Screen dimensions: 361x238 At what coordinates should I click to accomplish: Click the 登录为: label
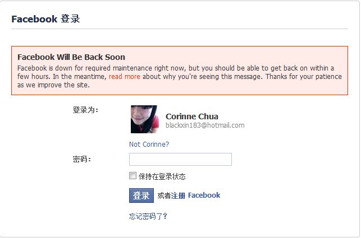85,110
